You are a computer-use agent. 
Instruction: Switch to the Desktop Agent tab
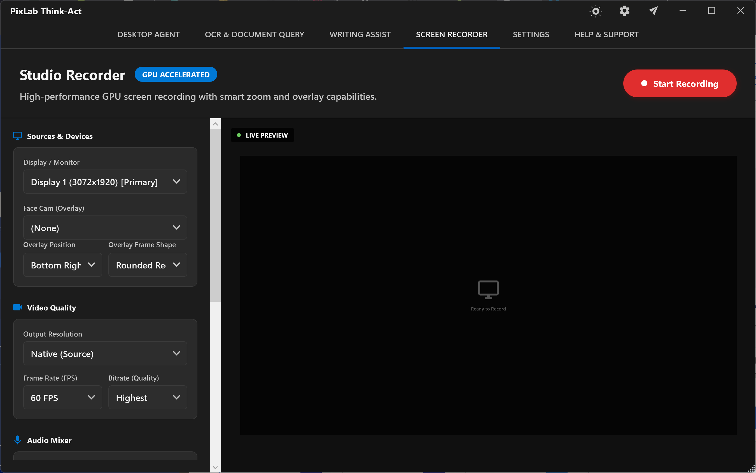(148, 34)
